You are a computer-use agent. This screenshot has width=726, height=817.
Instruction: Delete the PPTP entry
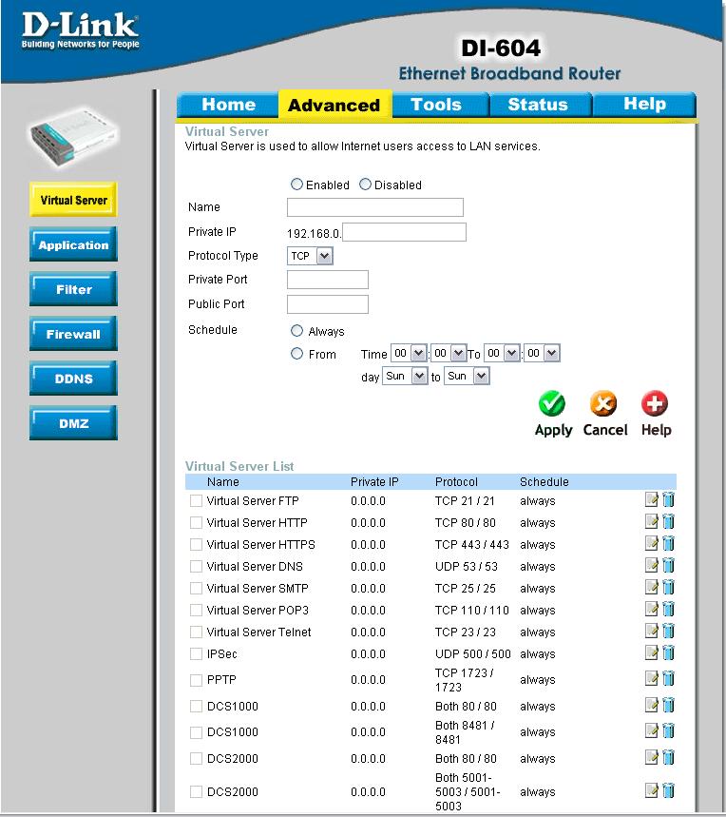coord(668,679)
